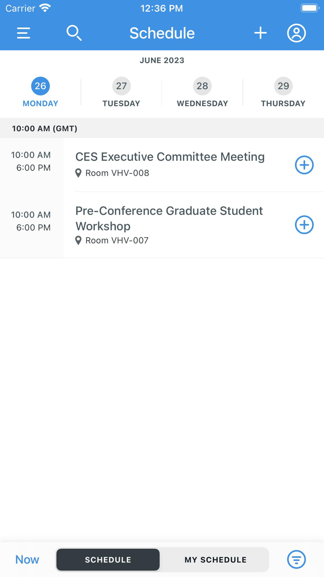Tap the battery indicator
This screenshot has width=324, height=577.
(x=309, y=7)
